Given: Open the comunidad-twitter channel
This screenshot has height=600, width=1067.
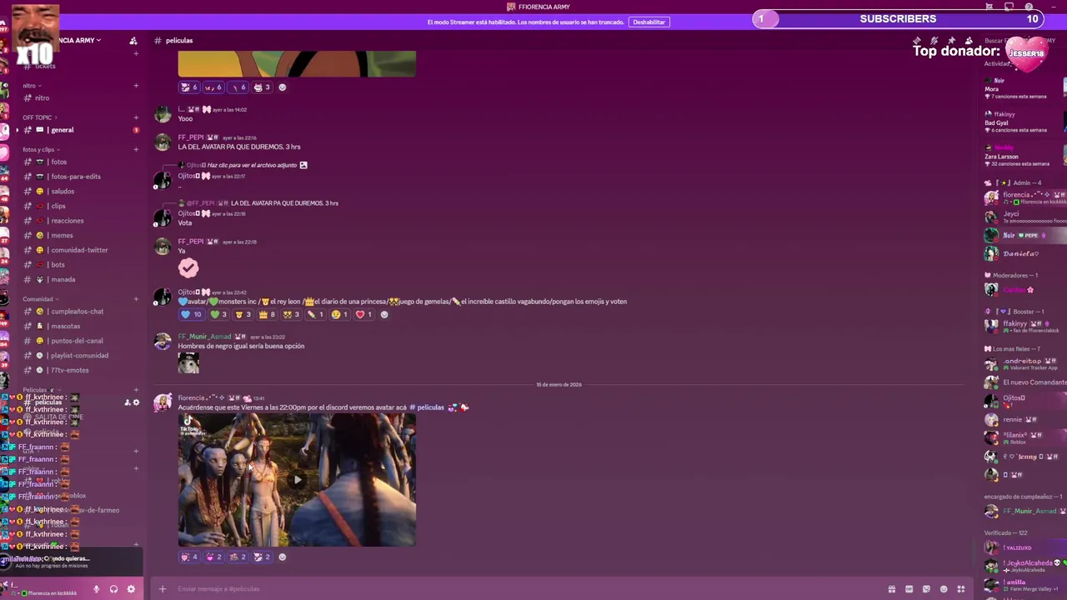Looking at the screenshot, I should tap(80, 250).
